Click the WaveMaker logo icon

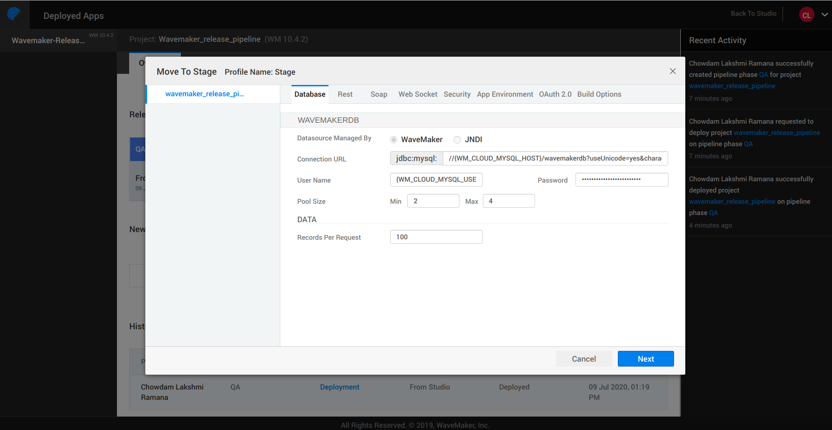coord(14,14)
